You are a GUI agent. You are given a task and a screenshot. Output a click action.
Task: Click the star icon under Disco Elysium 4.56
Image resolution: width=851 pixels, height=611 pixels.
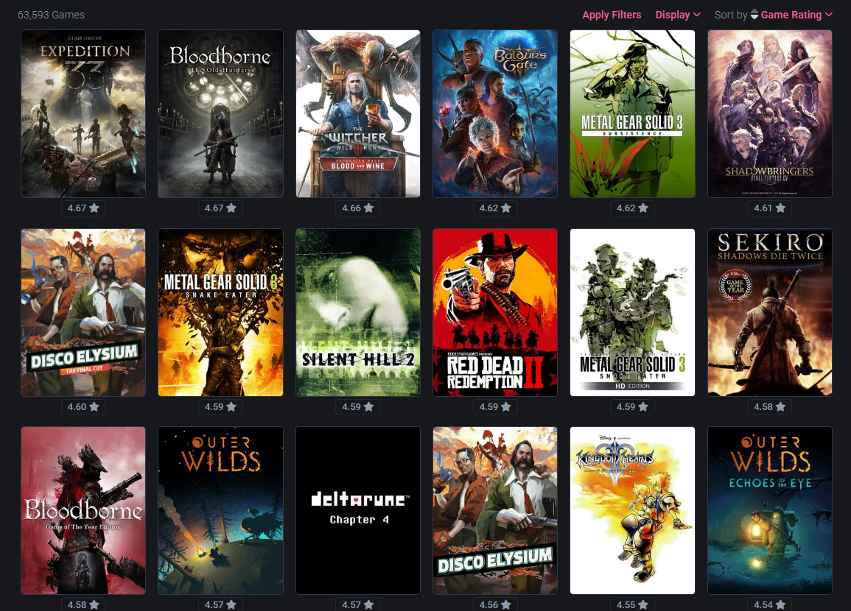point(506,604)
